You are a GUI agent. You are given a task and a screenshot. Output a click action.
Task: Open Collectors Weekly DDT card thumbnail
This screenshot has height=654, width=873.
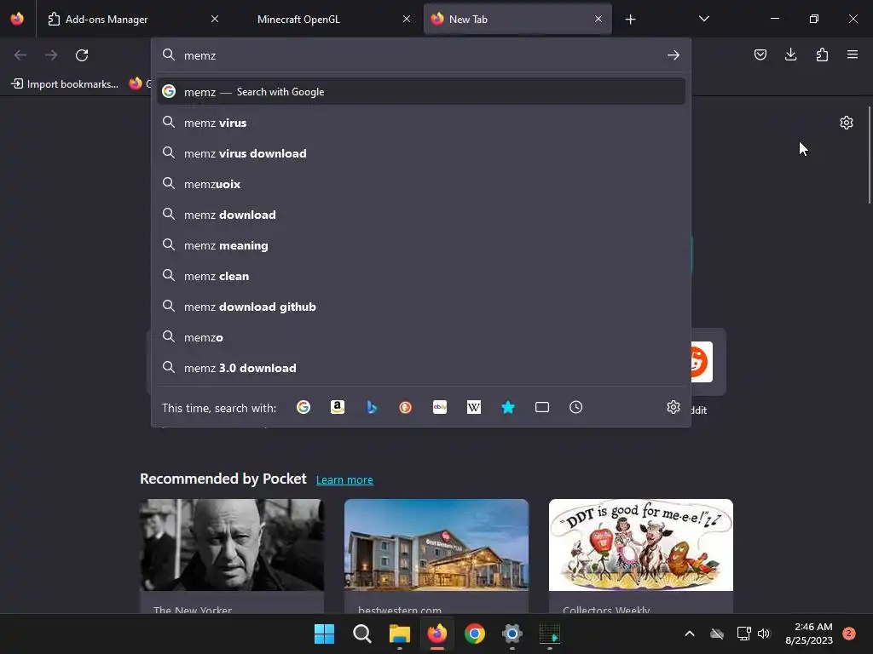pyautogui.click(x=641, y=544)
